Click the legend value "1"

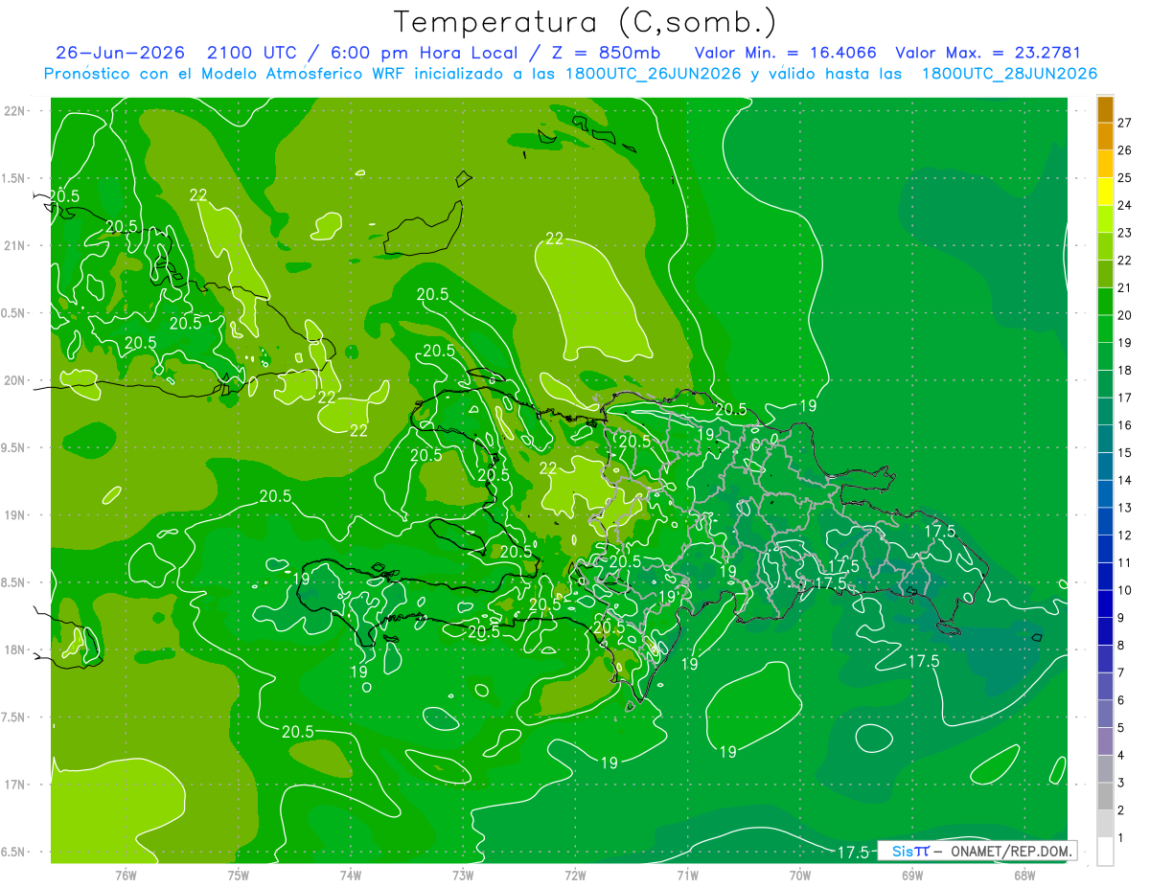coord(1121,838)
